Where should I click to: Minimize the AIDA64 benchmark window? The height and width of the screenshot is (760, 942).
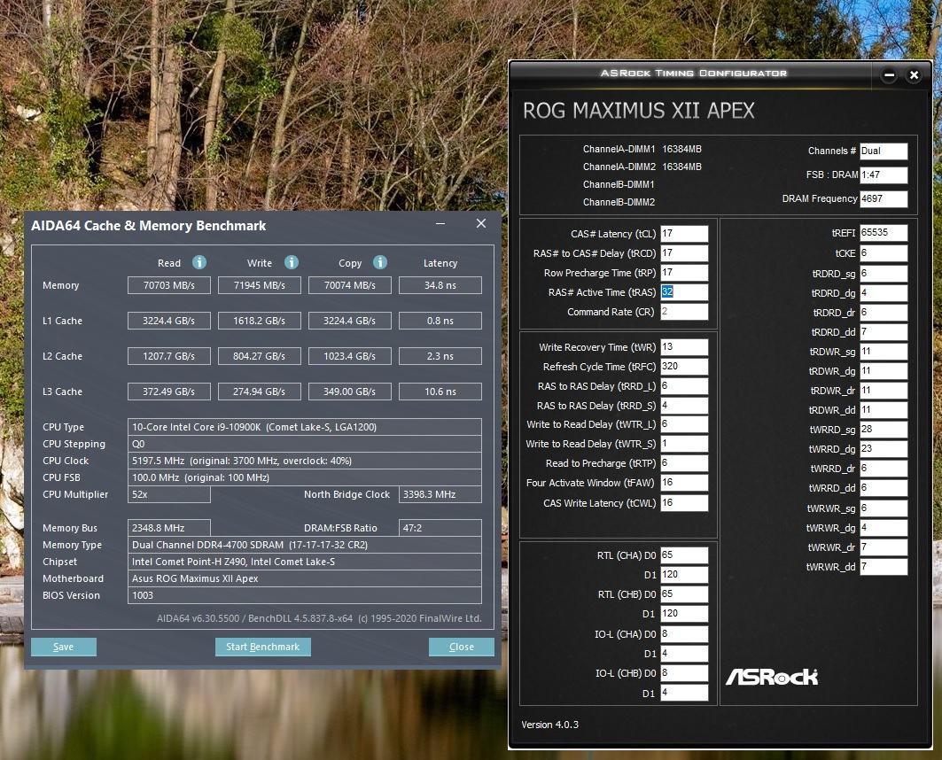tap(440, 223)
